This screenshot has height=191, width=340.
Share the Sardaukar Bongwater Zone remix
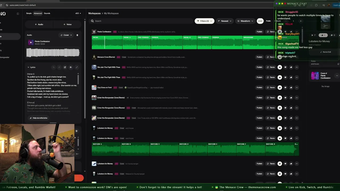tap(291, 98)
